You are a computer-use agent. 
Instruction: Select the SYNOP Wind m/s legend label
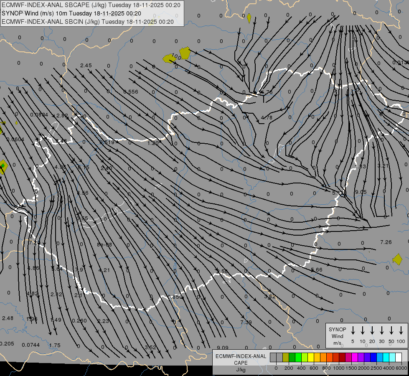(x=337, y=336)
